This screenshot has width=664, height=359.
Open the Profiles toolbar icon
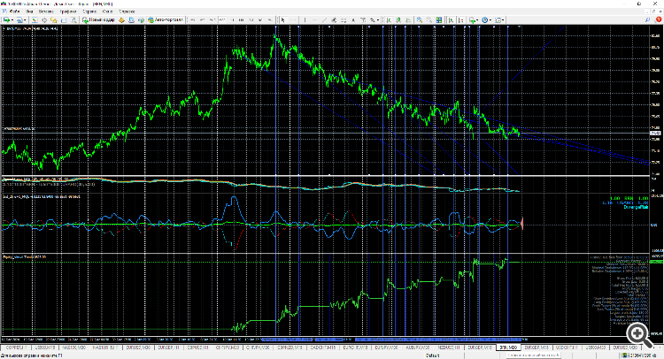tap(19, 19)
